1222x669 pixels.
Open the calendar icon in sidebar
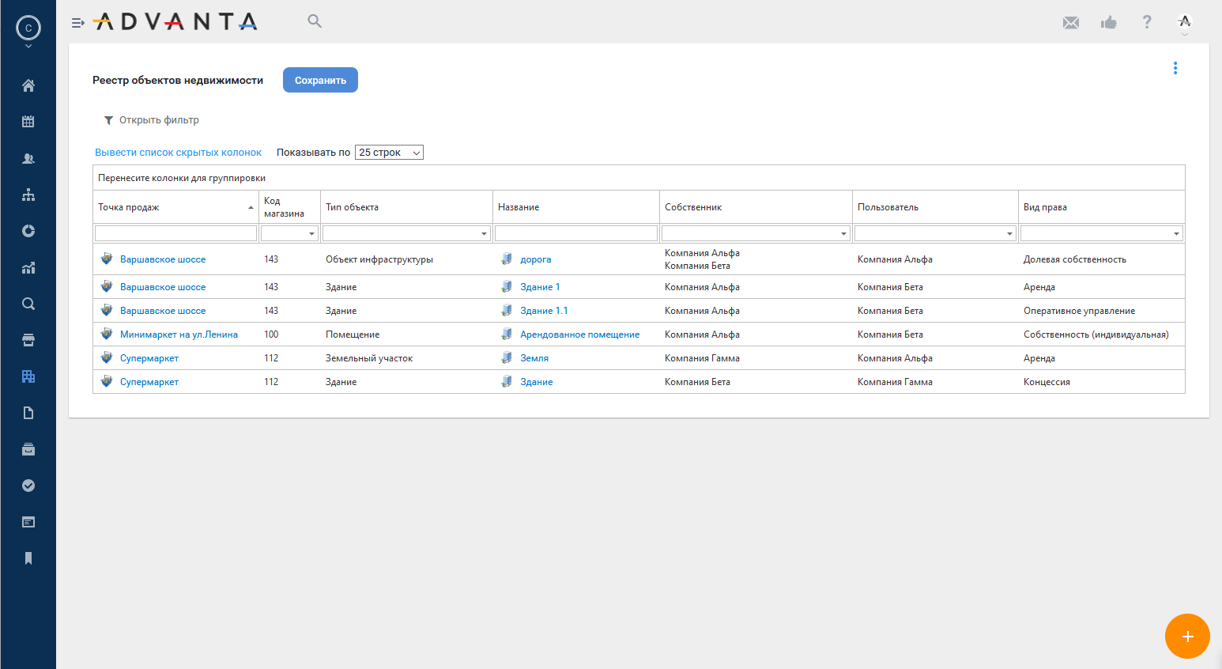tap(28, 122)
